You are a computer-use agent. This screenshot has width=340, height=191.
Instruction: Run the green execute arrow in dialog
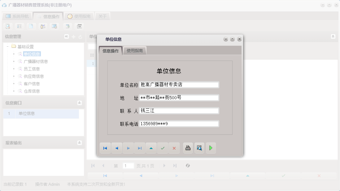point(211,148)
